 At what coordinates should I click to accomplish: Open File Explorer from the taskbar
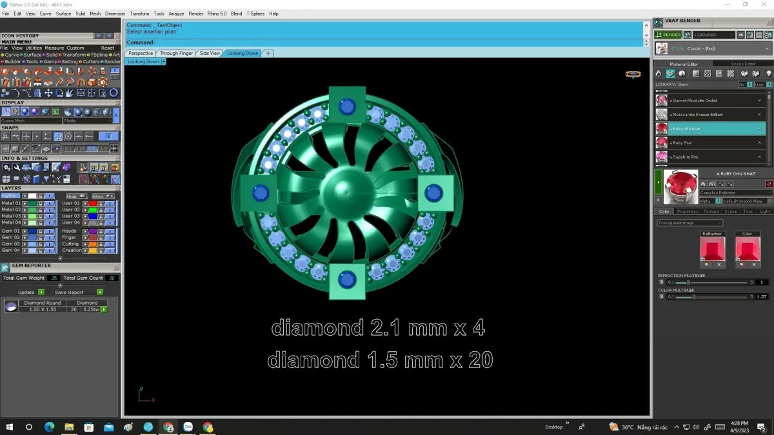coord(69,427)
